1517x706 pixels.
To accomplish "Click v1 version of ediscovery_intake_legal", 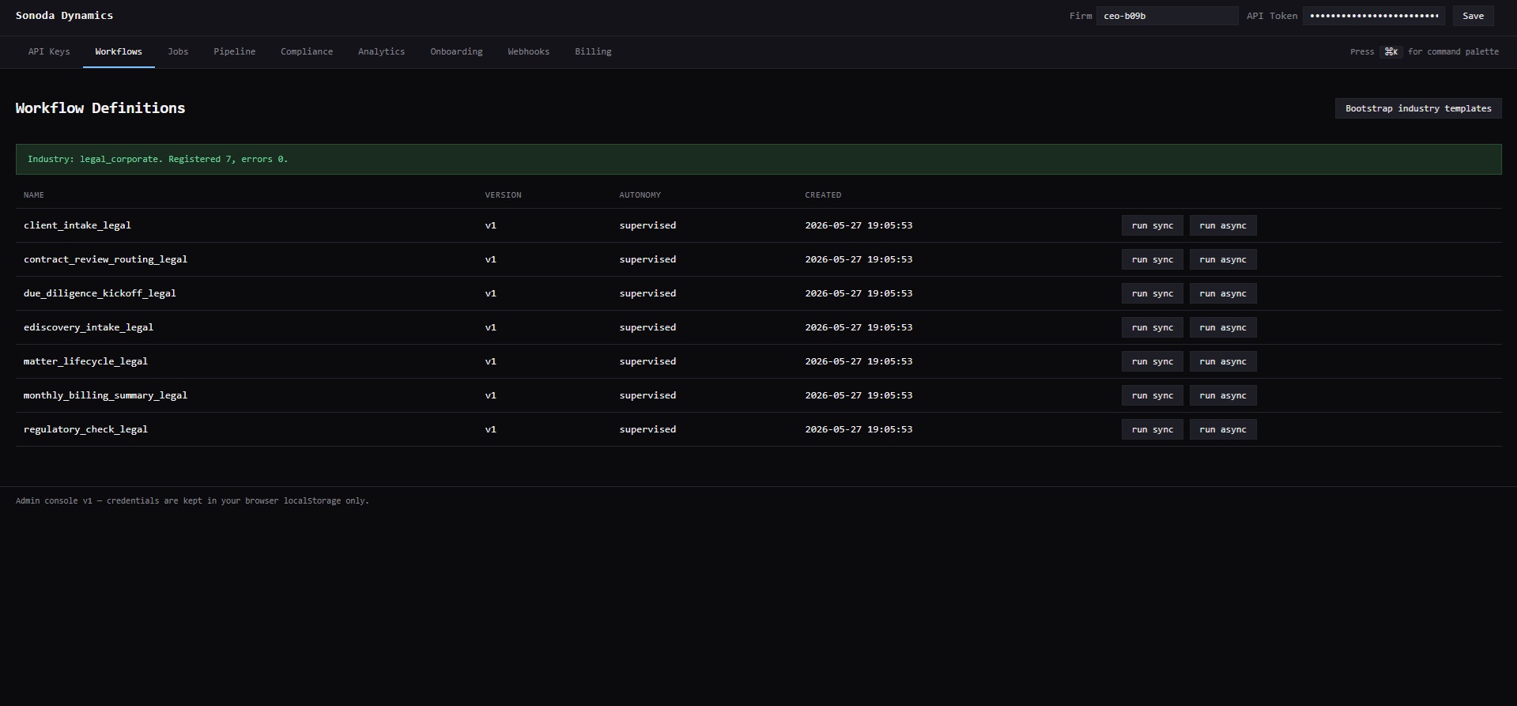I will coord(490,327).
